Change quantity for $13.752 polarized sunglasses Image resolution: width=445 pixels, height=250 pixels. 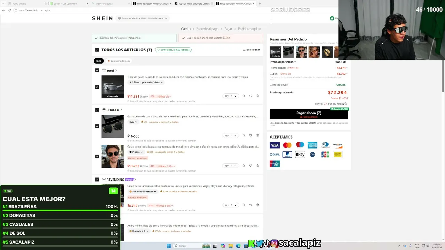[x=230, y=166]
